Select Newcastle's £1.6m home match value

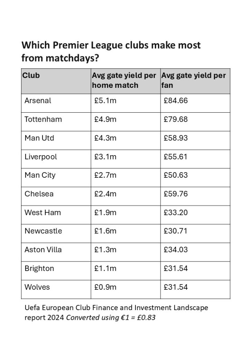coord(105,231)
